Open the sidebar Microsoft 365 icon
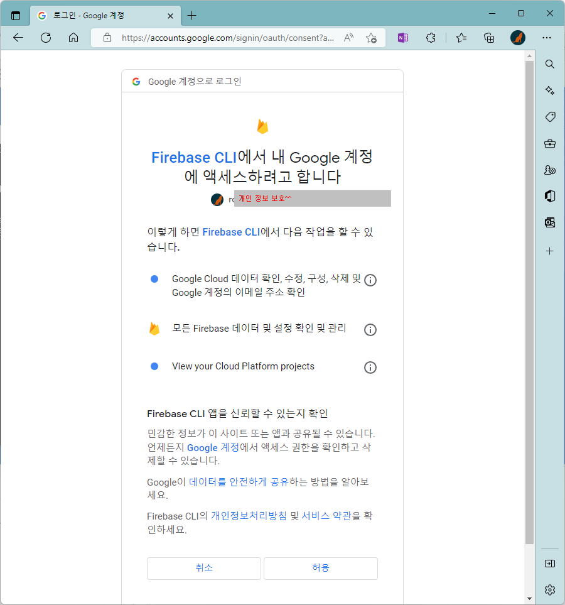The width and height of the screenshot is (565, 605). click(x=550, y=196)
